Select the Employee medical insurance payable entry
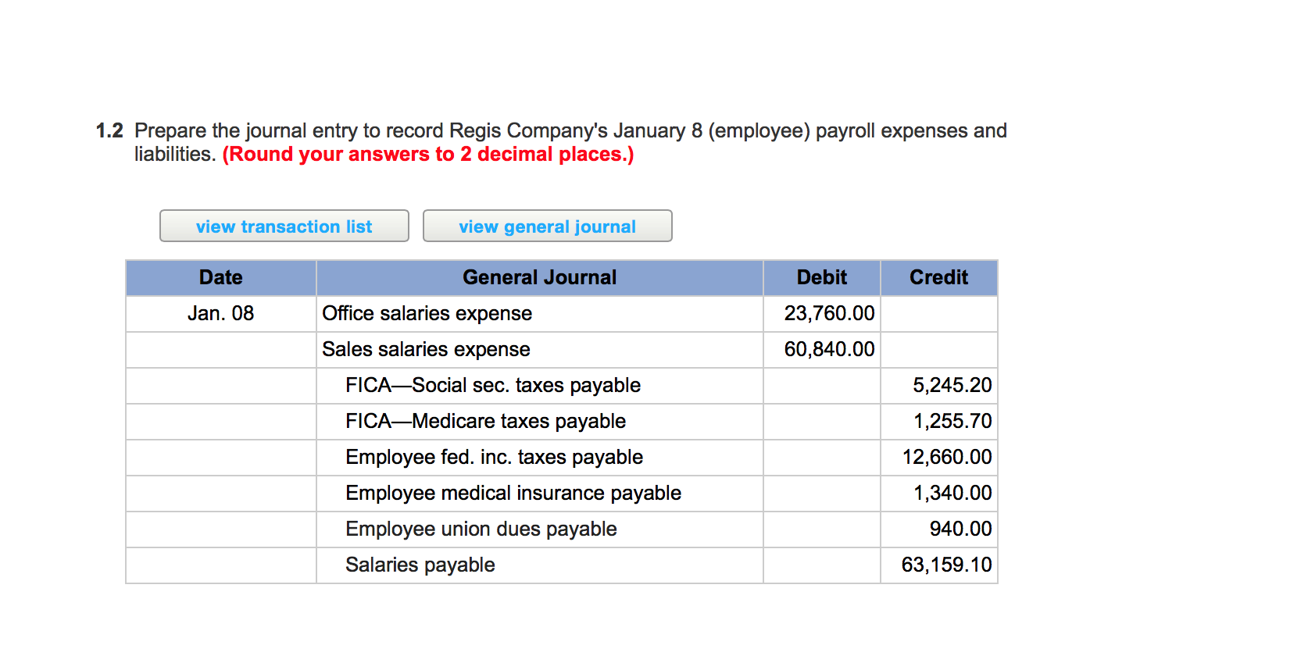 click(x=513, y=493)
